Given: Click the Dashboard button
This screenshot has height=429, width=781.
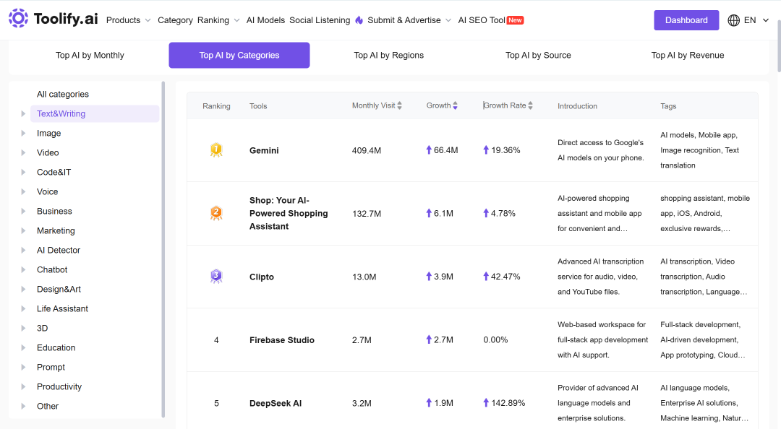Looking at the screenshot, I should 686,20.
